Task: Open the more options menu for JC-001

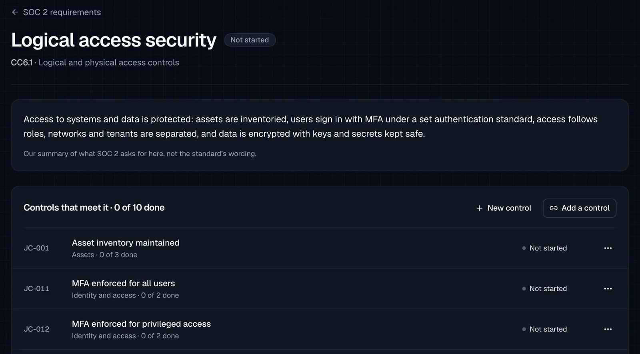Action: tap(608, 248)
